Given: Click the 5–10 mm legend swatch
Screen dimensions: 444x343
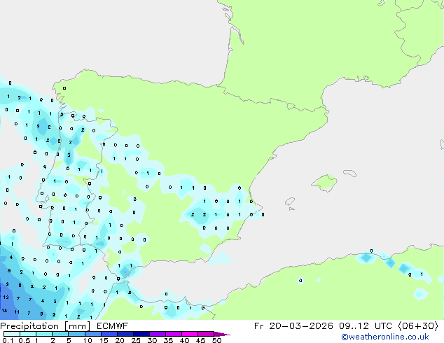Looking at the screenshot, I should 76,334.
